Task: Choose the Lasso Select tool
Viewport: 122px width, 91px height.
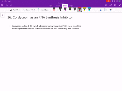Action: (x=29, y=10)
